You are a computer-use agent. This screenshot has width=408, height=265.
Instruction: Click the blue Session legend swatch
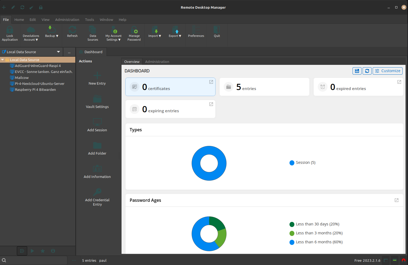292,163
